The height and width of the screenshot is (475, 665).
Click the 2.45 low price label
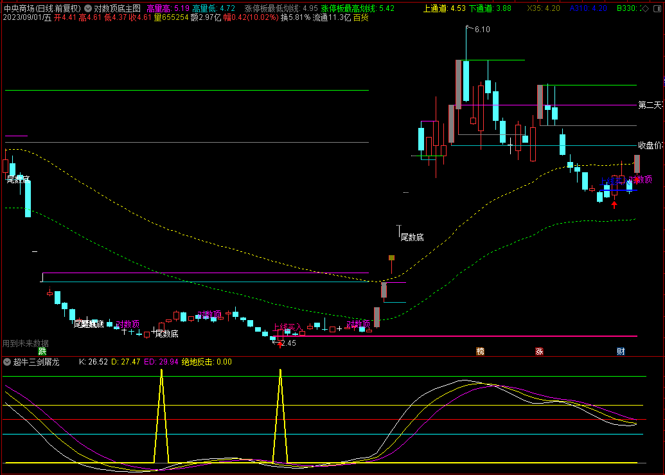288,343
